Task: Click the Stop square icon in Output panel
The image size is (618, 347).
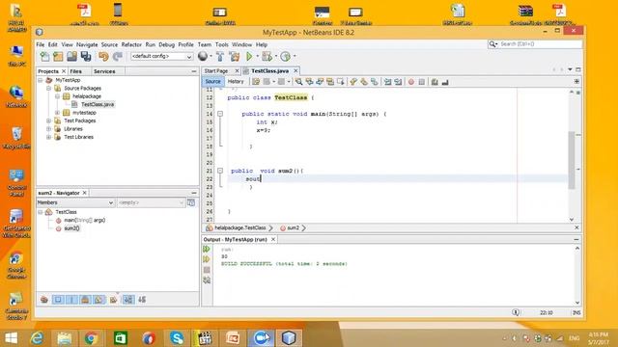Action: [207, 270]
